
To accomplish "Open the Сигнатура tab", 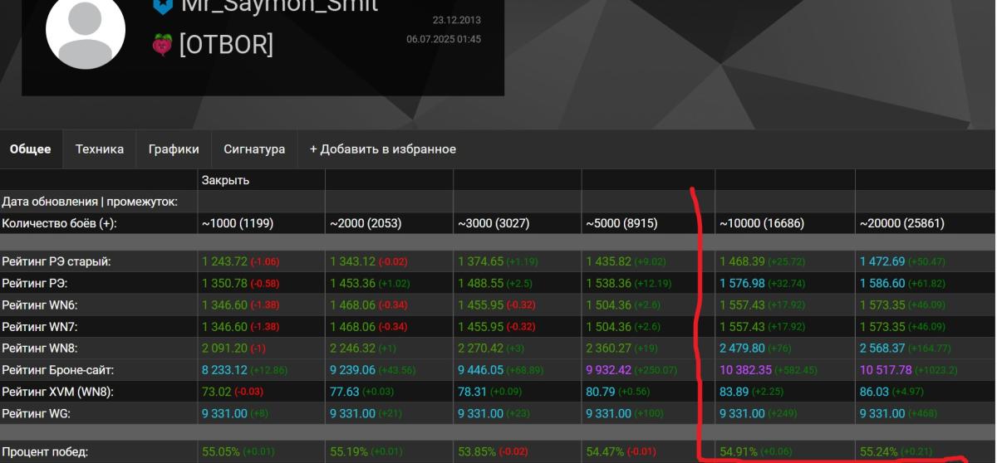I will [x=254, y=149].
